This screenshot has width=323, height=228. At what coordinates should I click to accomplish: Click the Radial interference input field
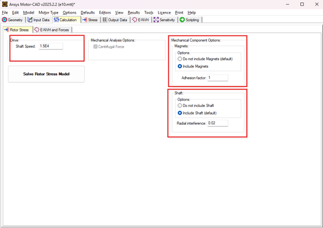[x=218, y=123]
